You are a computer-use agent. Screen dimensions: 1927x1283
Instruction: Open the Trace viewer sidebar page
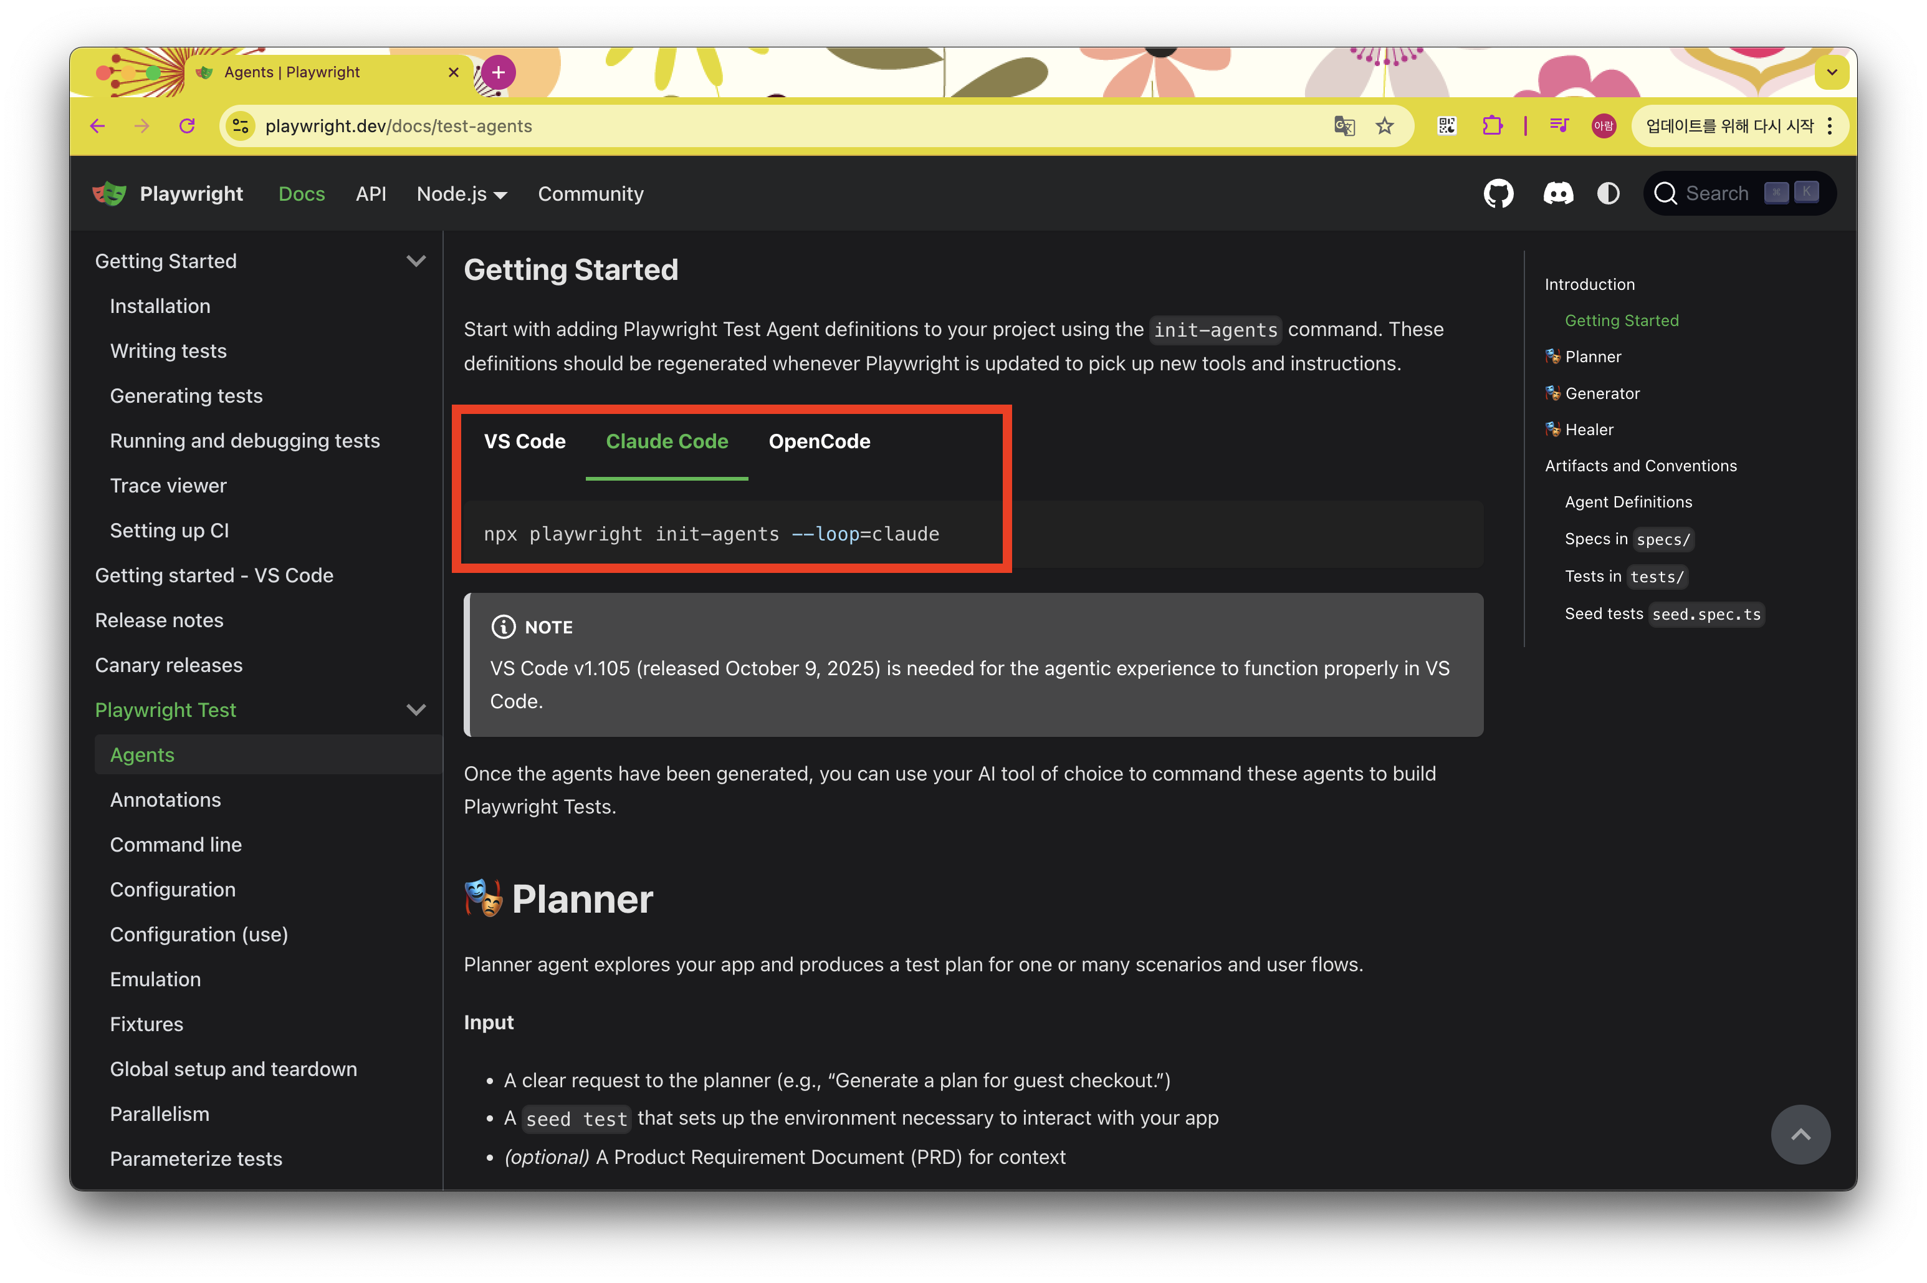point(168,485)
